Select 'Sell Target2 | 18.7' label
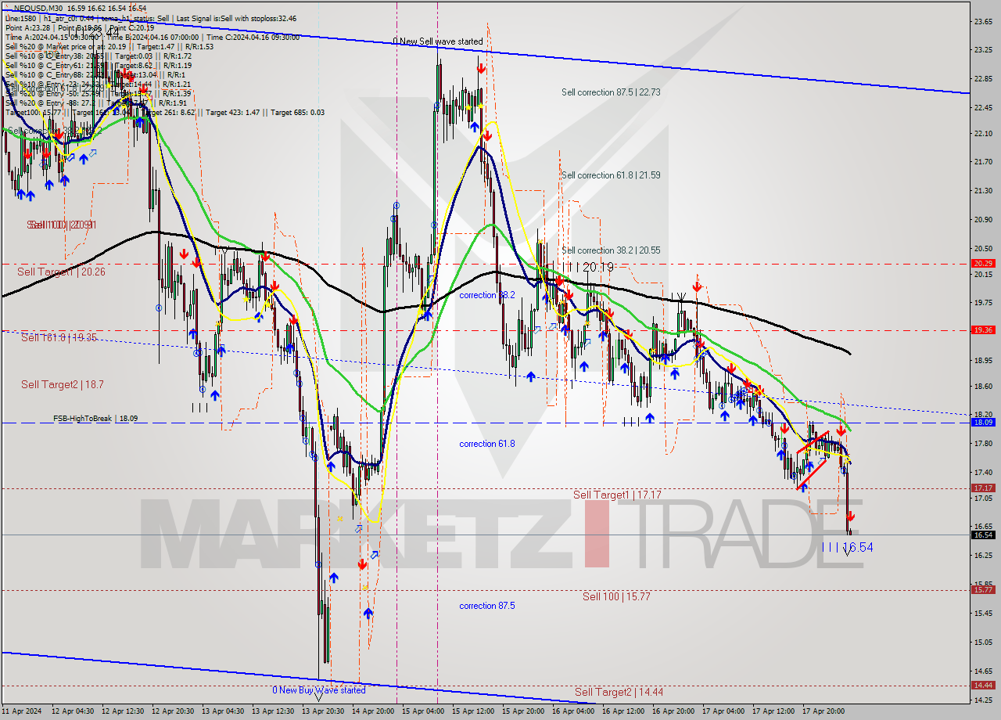The width and height of the screenshot is (1001, 720). point(63,384)
